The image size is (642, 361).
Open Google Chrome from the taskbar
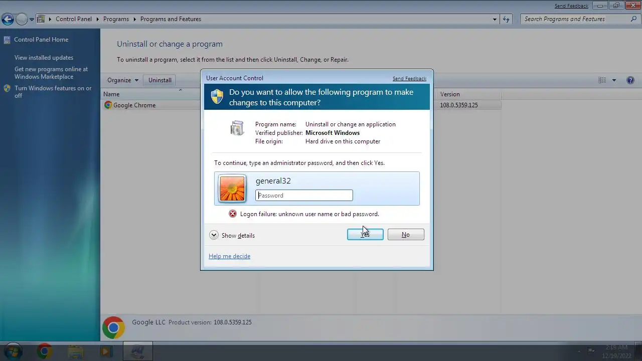tap(44, 351)
